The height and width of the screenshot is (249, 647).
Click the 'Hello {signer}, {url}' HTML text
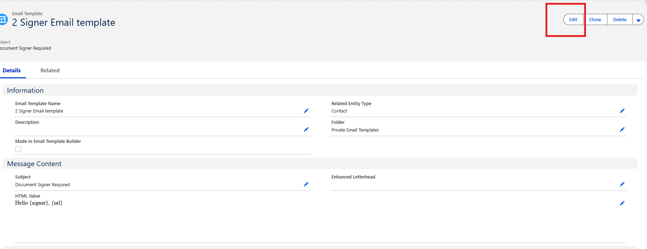click(x=39, y=203)
